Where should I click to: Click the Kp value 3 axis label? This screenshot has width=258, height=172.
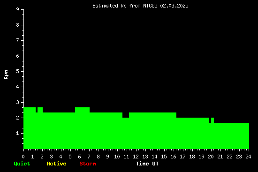click(18, 102)
